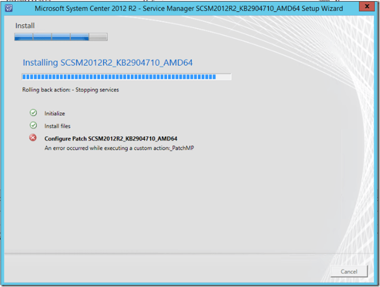Viewport: 380px width, 287px height.
Task: Click the Install section heading
Action: coord(25,26)
